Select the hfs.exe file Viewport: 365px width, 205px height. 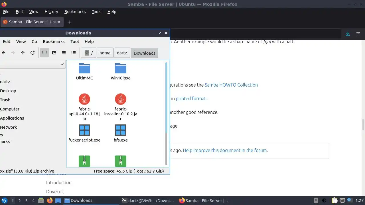[x=121, y=133]
